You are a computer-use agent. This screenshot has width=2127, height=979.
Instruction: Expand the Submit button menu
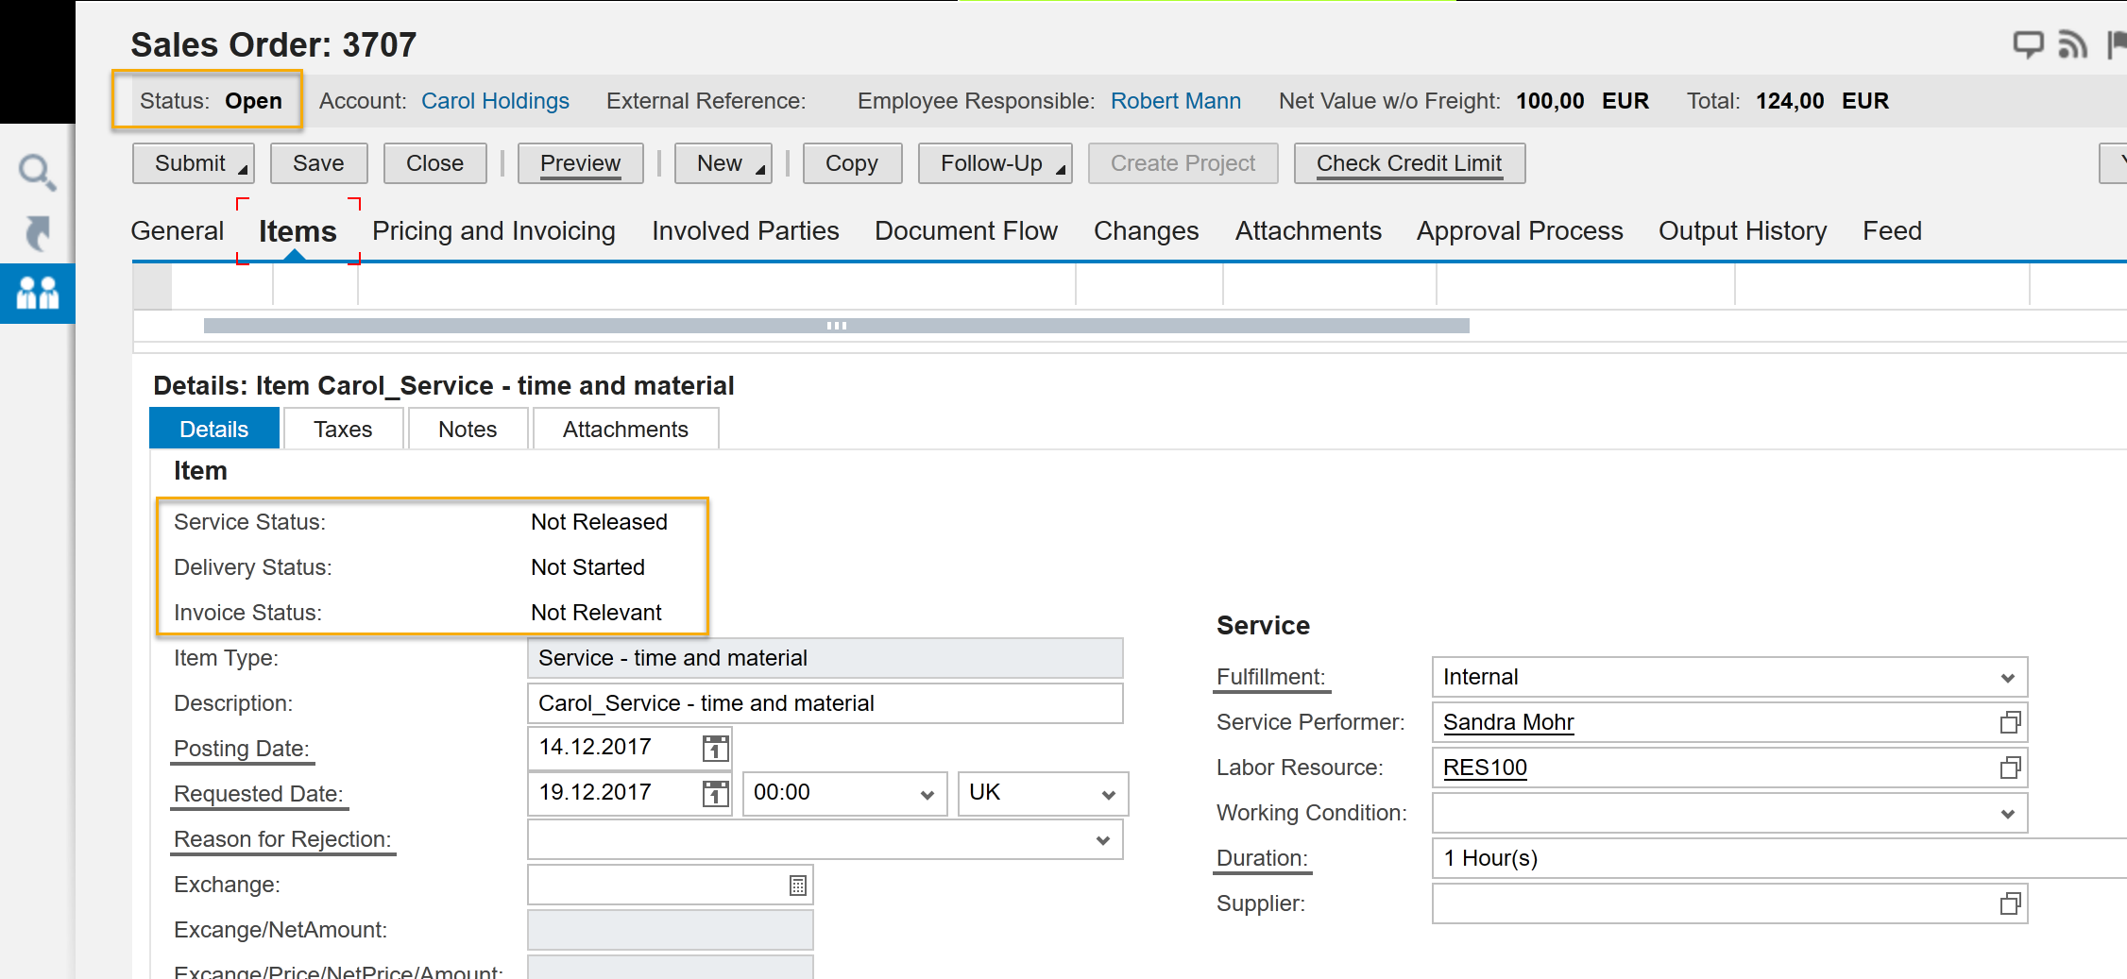coord(243,169)
